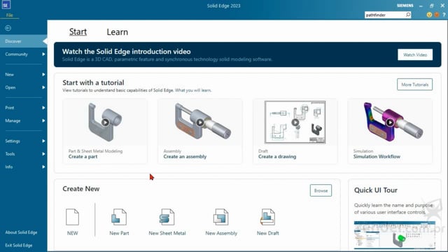Image resolution: width=448 pixels, height=252 pixels.
Task: Click the New Sheet Metal icon
Action: click(x=167, y=217)
